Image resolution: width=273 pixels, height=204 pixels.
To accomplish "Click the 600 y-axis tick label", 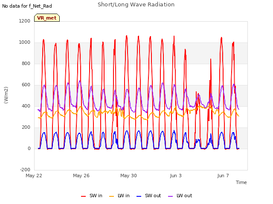I will click(x=26, y=85).
